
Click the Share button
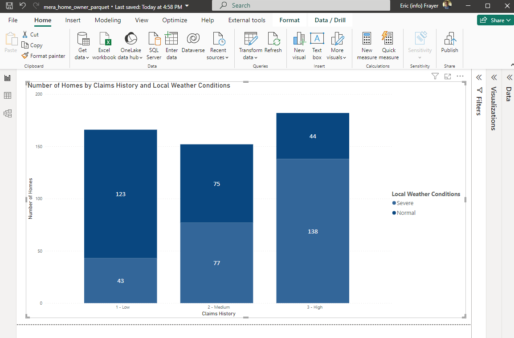[494, 20]
